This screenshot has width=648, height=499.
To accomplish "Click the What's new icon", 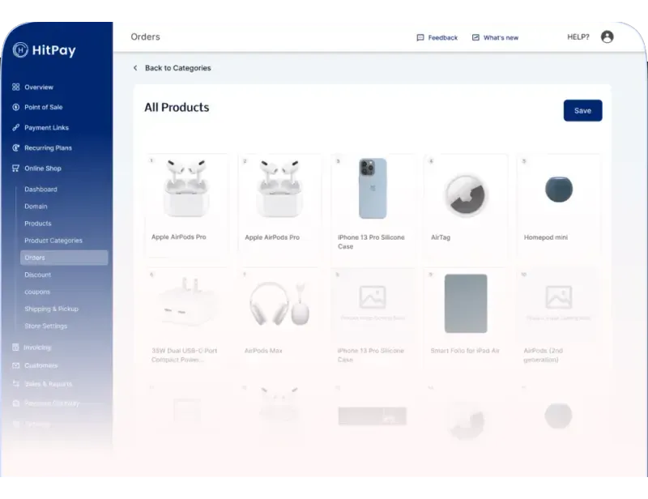I will pos(475,37).
